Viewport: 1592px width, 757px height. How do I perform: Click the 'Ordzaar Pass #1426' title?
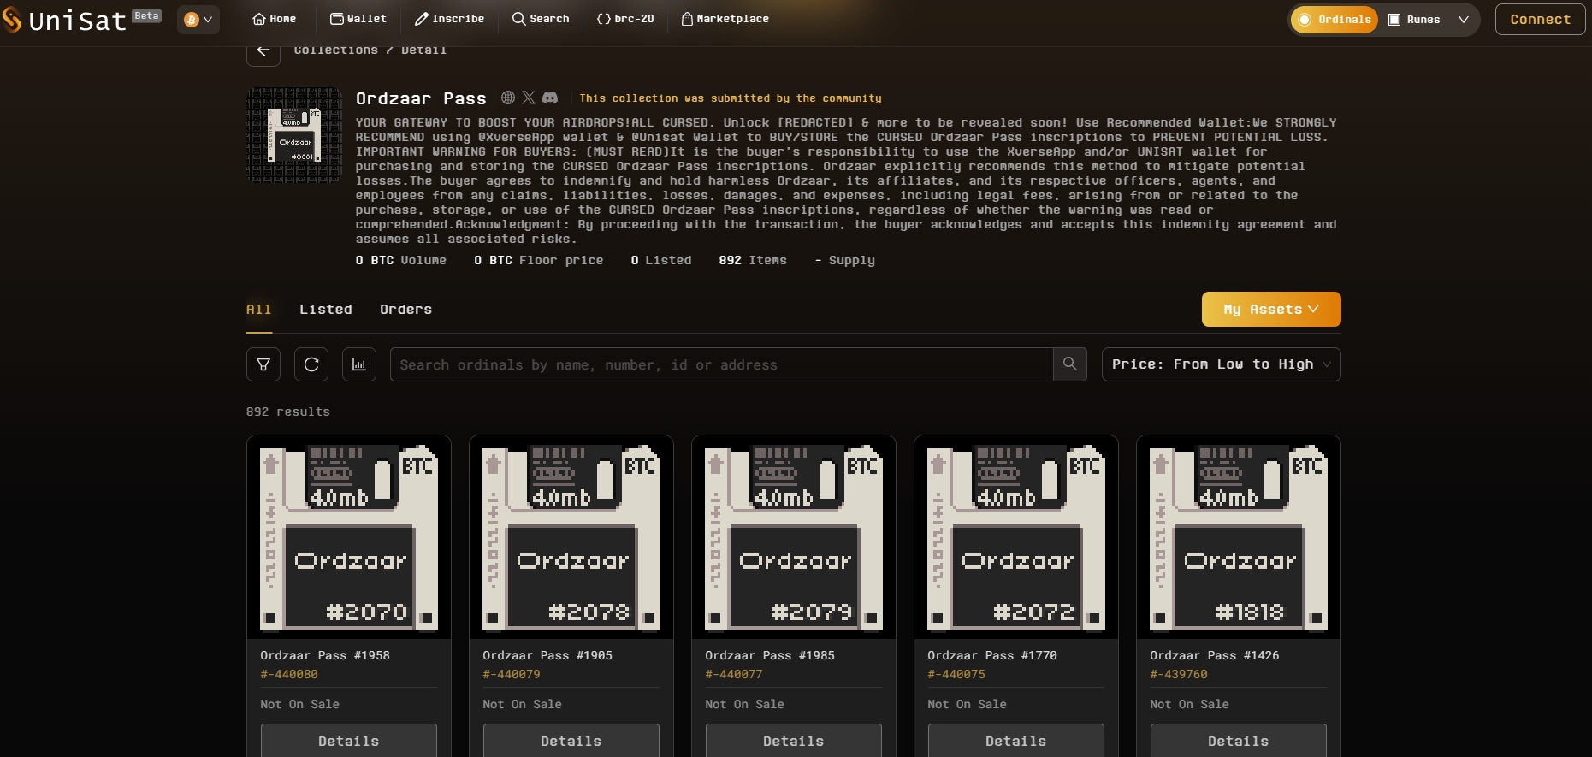click(1215, 655)
